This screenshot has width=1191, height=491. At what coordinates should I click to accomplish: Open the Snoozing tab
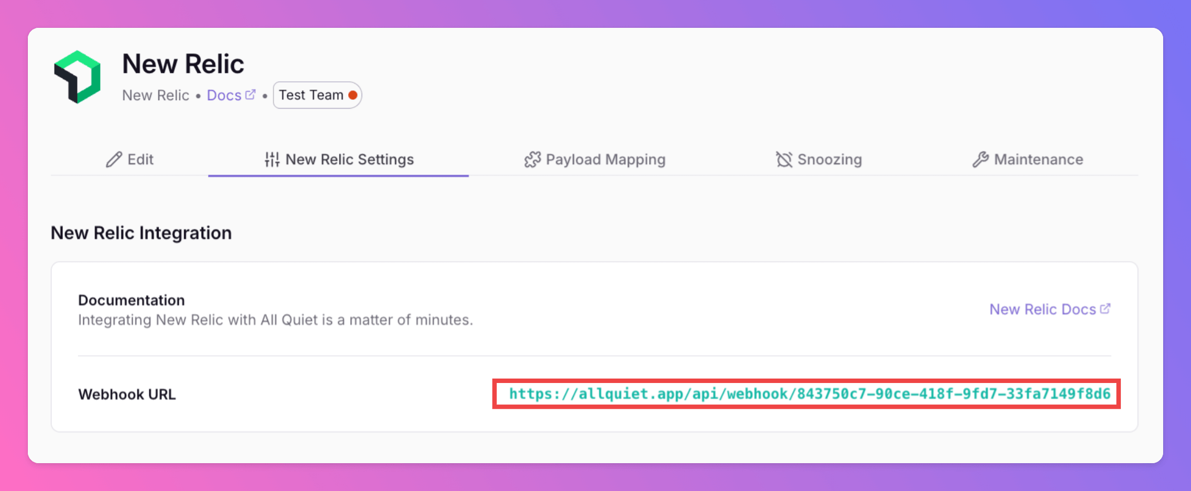818,160
